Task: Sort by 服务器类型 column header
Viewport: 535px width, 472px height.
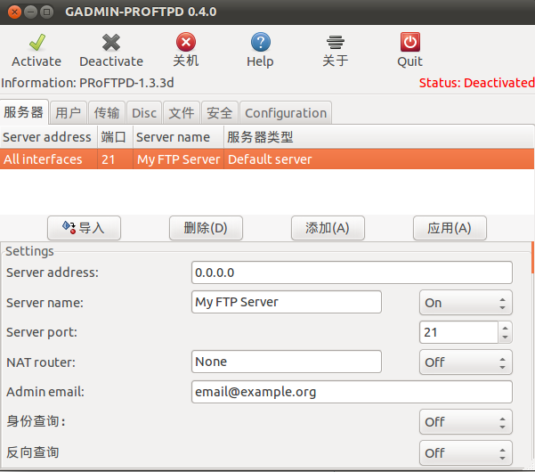Action: coord(379,137)
